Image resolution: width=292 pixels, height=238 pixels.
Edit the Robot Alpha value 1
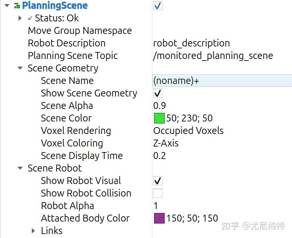click(156, 206)
